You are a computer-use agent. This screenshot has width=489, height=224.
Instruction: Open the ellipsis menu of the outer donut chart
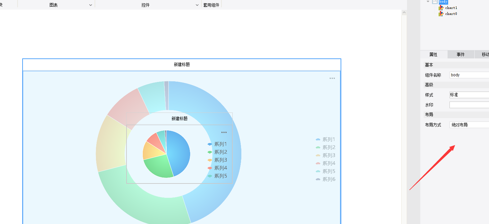(x=332, y=78)
